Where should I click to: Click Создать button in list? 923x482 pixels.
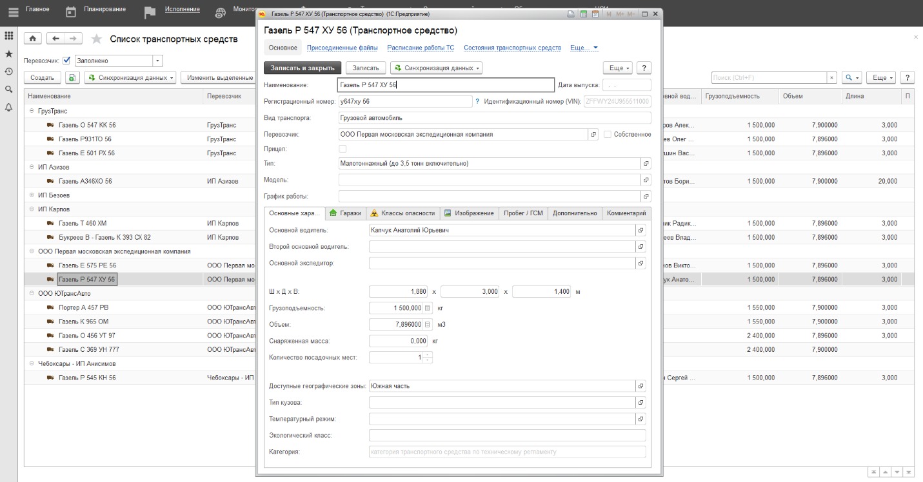pyautogui.click(x=43, y=78)
